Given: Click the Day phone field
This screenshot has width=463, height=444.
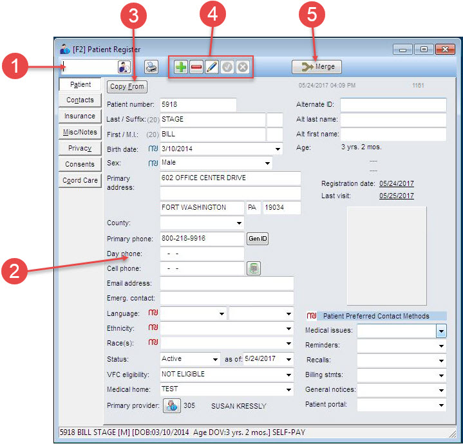Looking at the screenshot, I should pos(202,254).
